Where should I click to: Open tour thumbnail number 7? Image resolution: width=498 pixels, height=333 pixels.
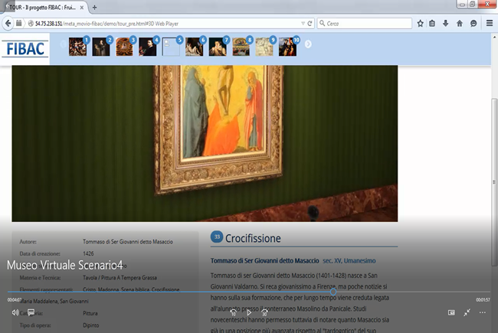[x=218, y=47]
